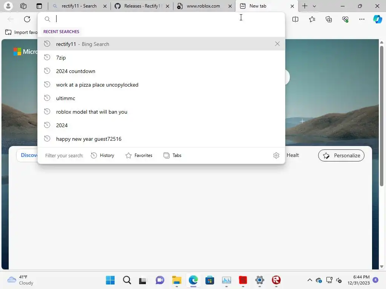Image resolution: width=386 pixels, height=289 pixels.
Task: Close the New tab tab
Action: point(292,6)
